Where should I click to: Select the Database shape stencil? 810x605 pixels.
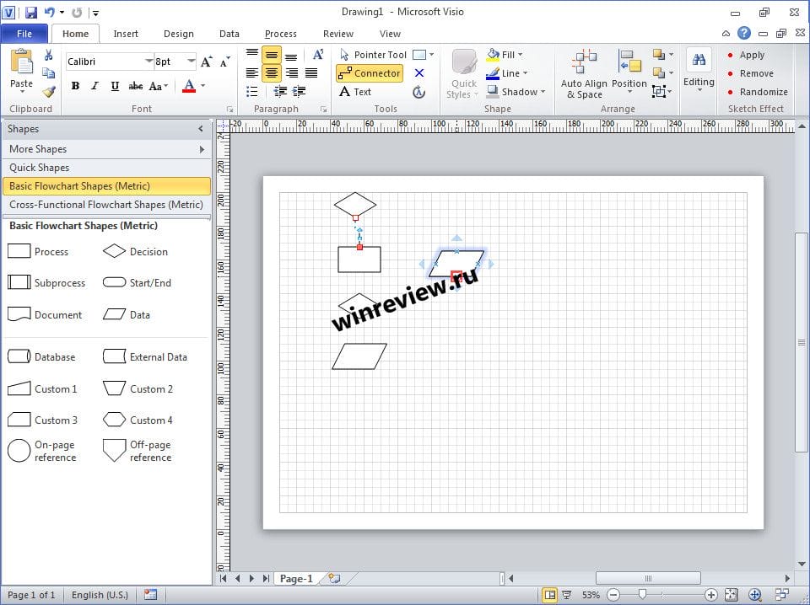41,357
